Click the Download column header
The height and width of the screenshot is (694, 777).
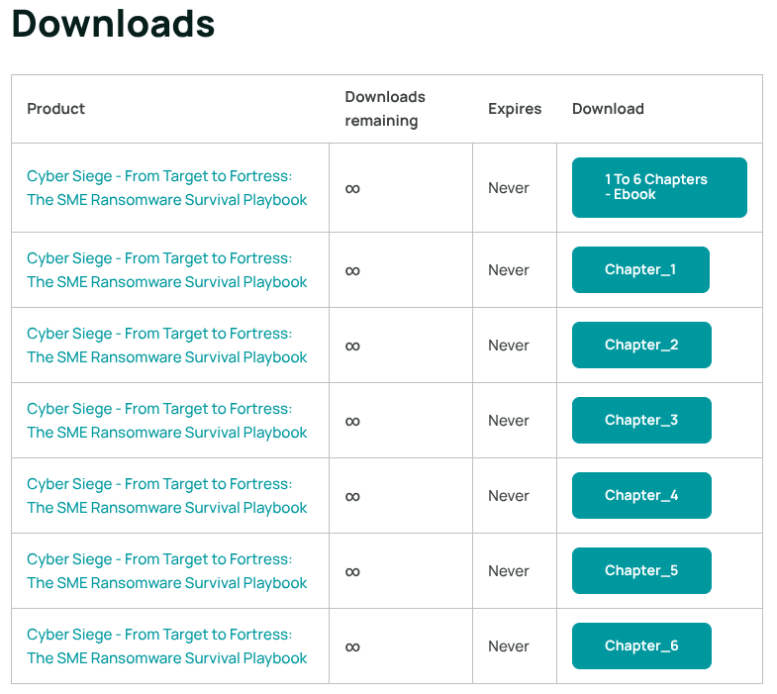608,109
